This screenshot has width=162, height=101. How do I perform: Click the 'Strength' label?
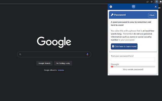pyautogui.click(x=115, y=64)
